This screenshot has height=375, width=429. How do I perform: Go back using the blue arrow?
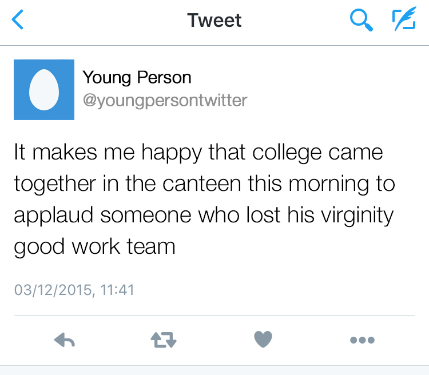tap(18, 21)
